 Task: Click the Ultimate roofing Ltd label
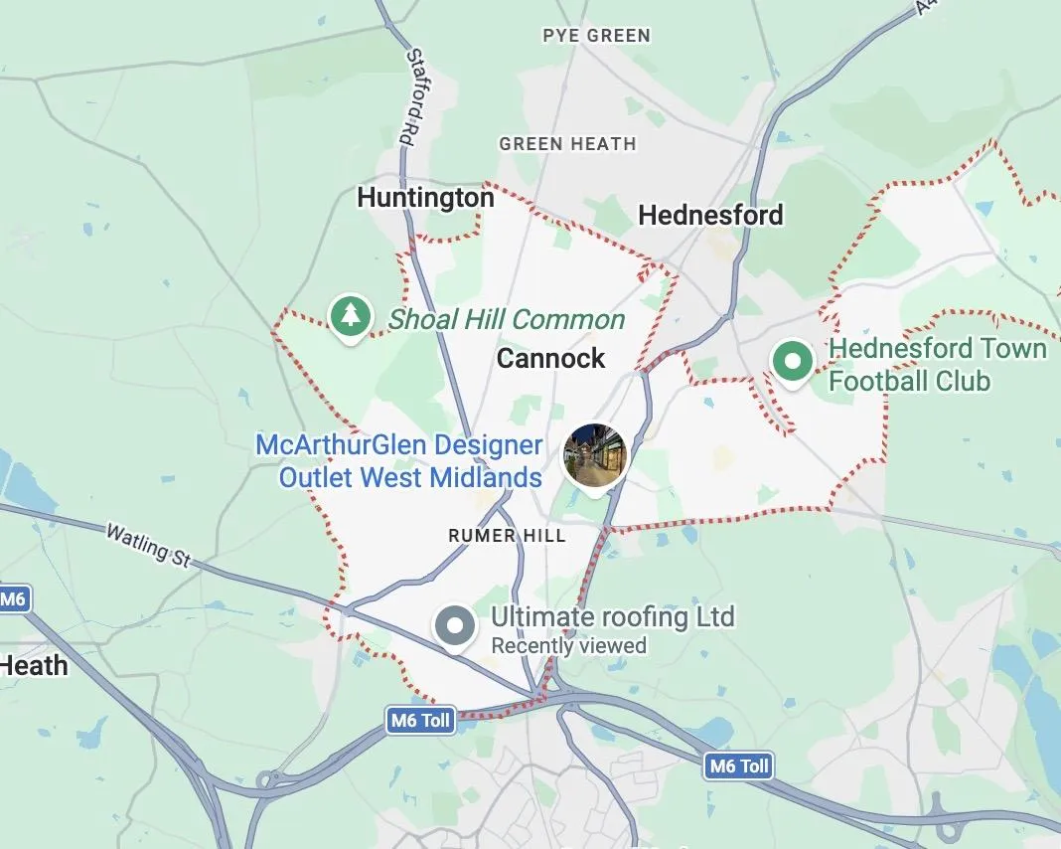[x=612, y=616]
